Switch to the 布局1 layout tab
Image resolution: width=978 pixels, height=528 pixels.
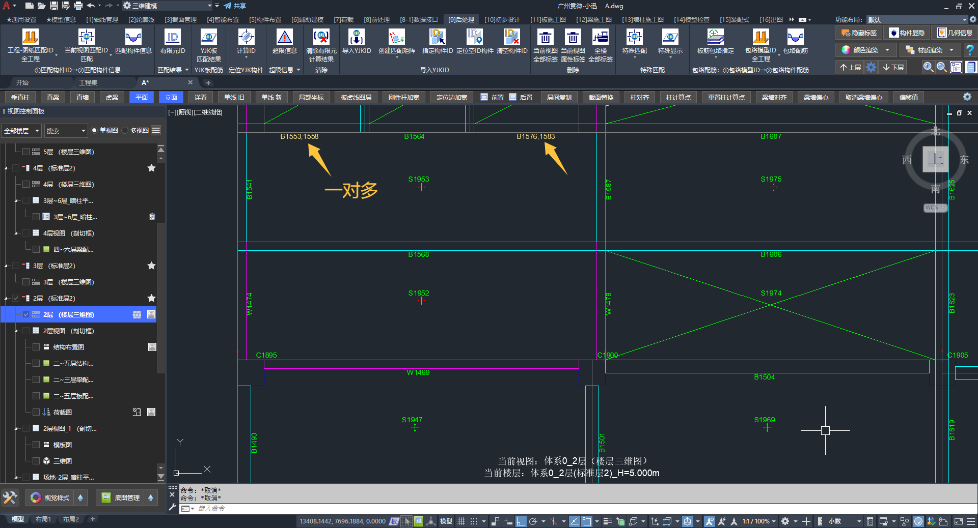coord(43,519)
